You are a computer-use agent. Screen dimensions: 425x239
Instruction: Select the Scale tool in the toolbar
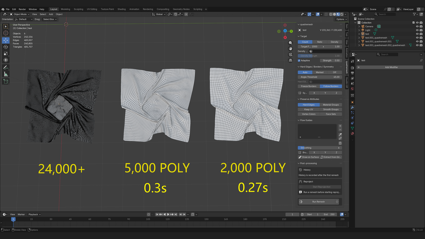tap(5, 53)
